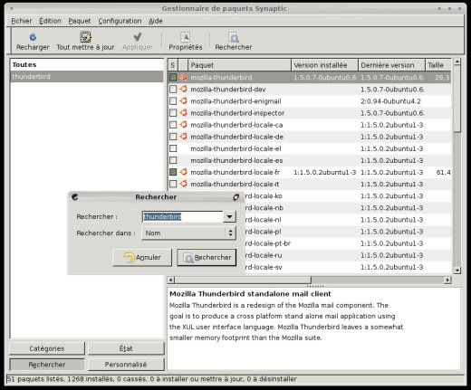Open the Fichier menu
This screenshot has height=390, width=471.
pos(22,21)
